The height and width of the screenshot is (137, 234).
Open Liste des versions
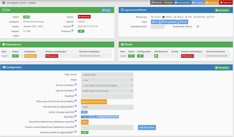147,128
